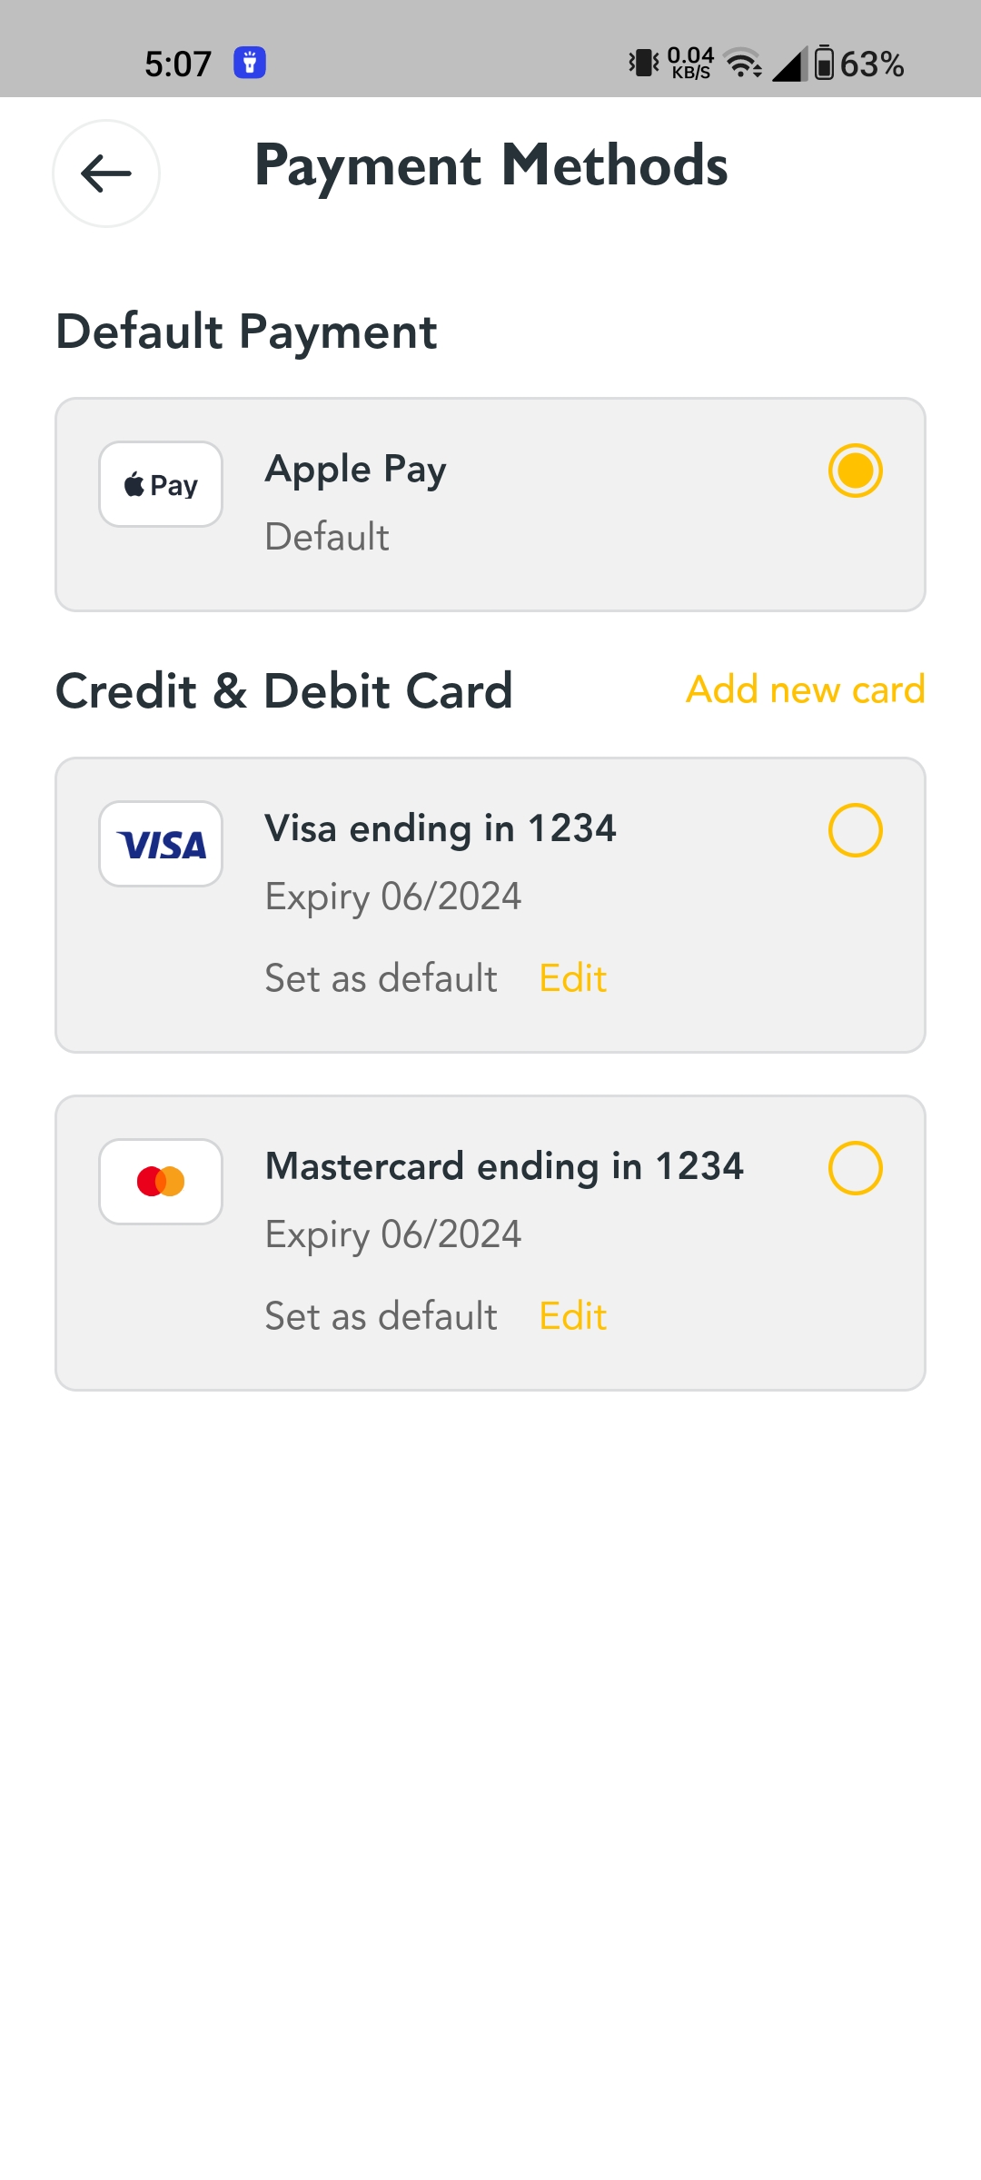Viewport: 981px width, 2180px height.
Task: Select the Visa card radio button
Action: (855, 830)
